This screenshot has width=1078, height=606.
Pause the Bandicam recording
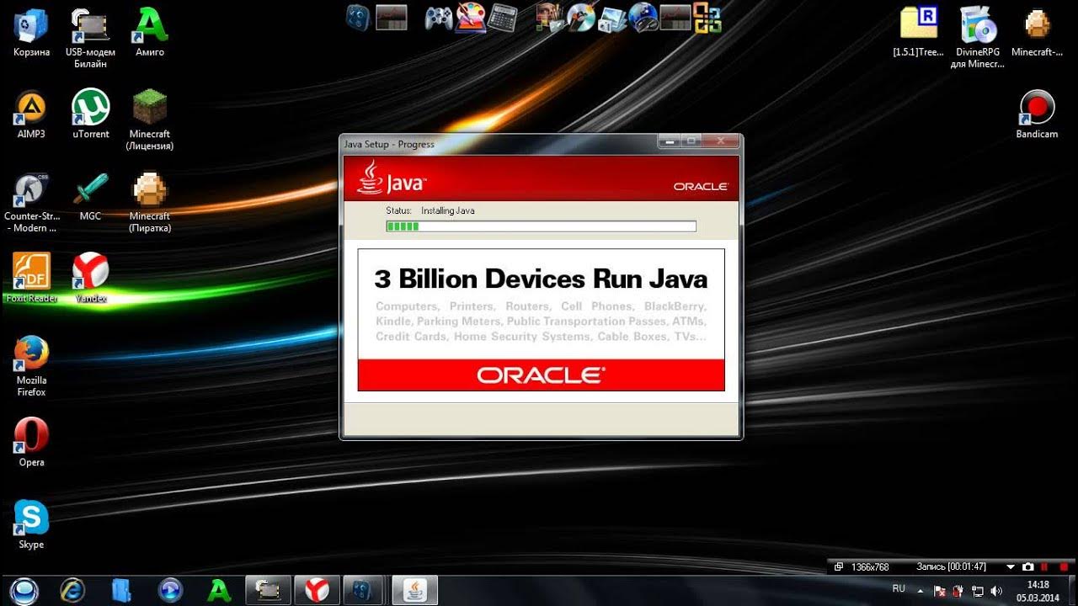click(1044, 567)
